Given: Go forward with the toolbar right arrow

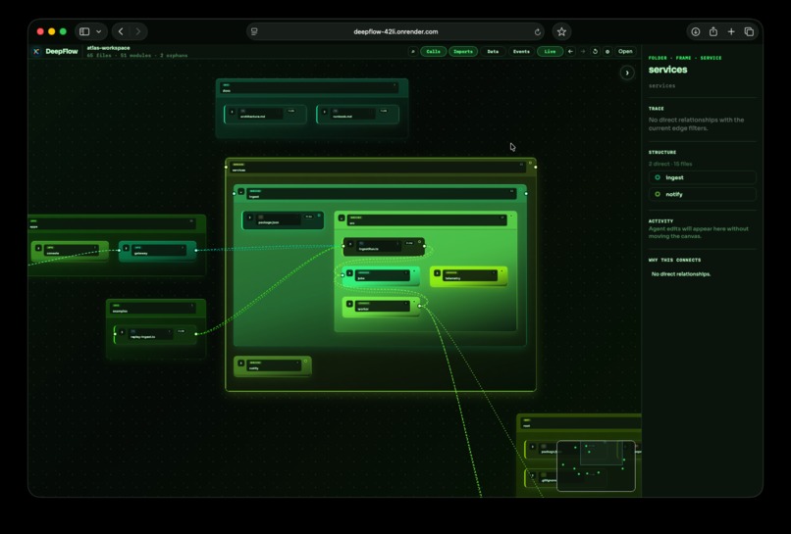Looking at the screenshot, I should tap(583, 51).
